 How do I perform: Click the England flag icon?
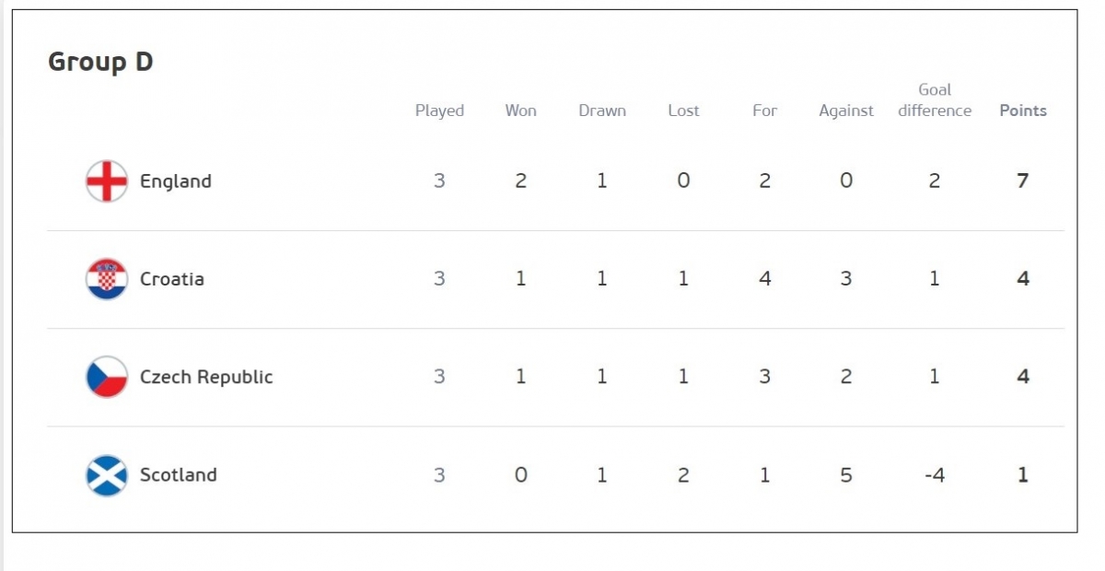click(107, 181)
